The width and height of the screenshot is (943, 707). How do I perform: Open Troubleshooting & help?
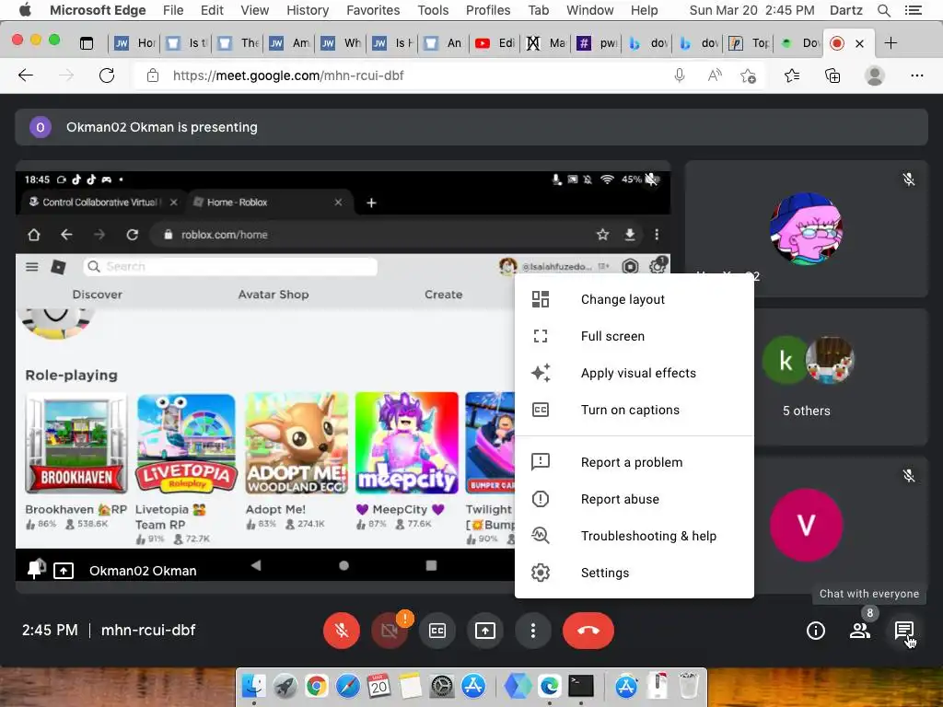coord(634,536)
